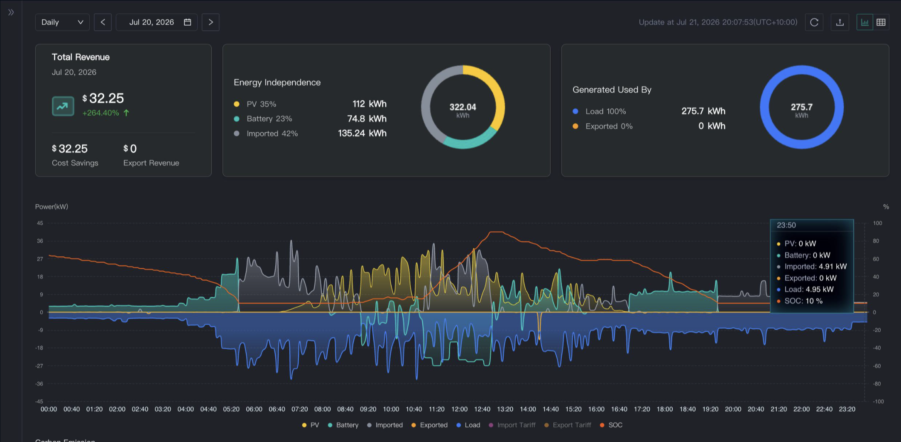Open the Daily period dropdown

[62, 22]
